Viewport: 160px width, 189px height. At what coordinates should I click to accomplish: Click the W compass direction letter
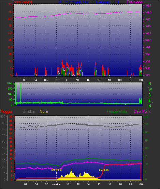coord(150,89)
